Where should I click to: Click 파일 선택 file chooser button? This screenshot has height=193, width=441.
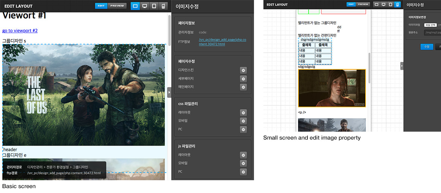[x=430, y=25]
